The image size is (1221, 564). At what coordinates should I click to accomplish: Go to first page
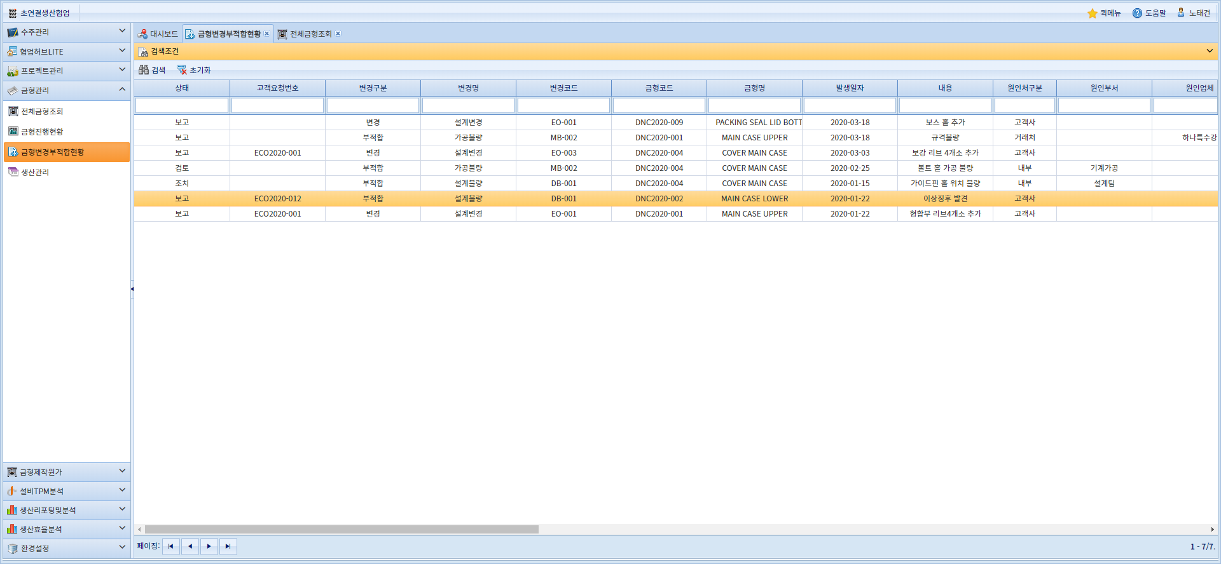click(171, 546)
